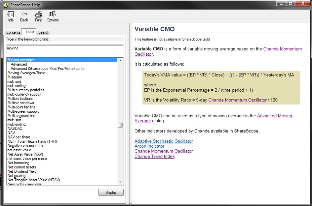Select 'M-square' index entry
Viewport: 312px width, 206px height.
pos(15,77)
